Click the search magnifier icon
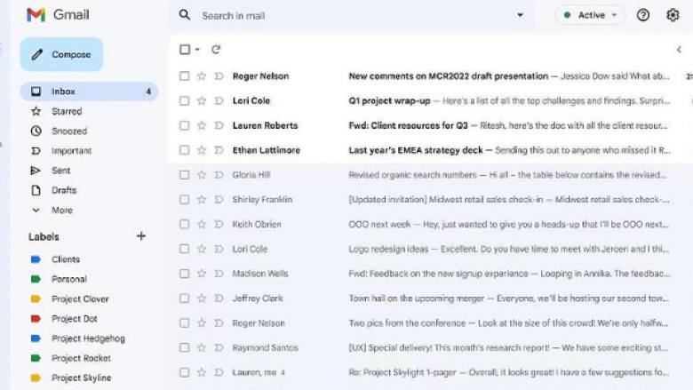Viewport: 693px width, 390px height. pyautogui.click(x=185, y=15)
